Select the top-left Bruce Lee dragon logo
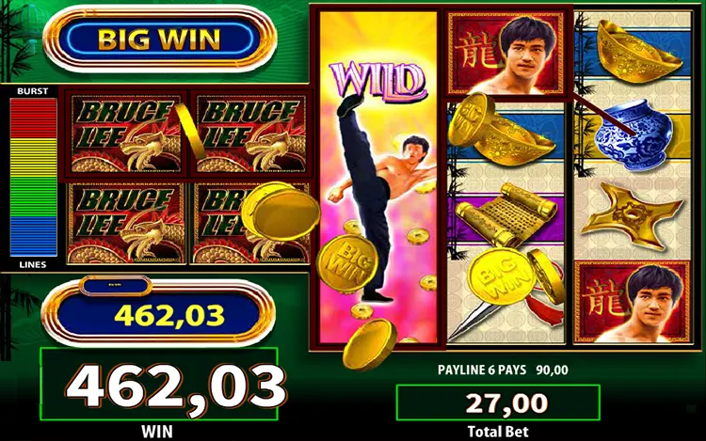This screenshot has height=441, width=706. pos(124,134)
